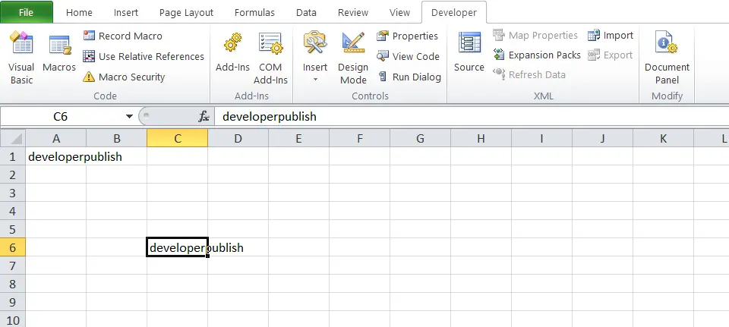The width and height of the screenshot is (729, 327).
Task: Switch to the Formulas tab
Action: pyautogui.click(x=254, y=13)
